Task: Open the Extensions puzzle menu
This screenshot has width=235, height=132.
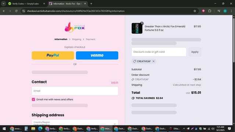Action: (x=210, y=11)
